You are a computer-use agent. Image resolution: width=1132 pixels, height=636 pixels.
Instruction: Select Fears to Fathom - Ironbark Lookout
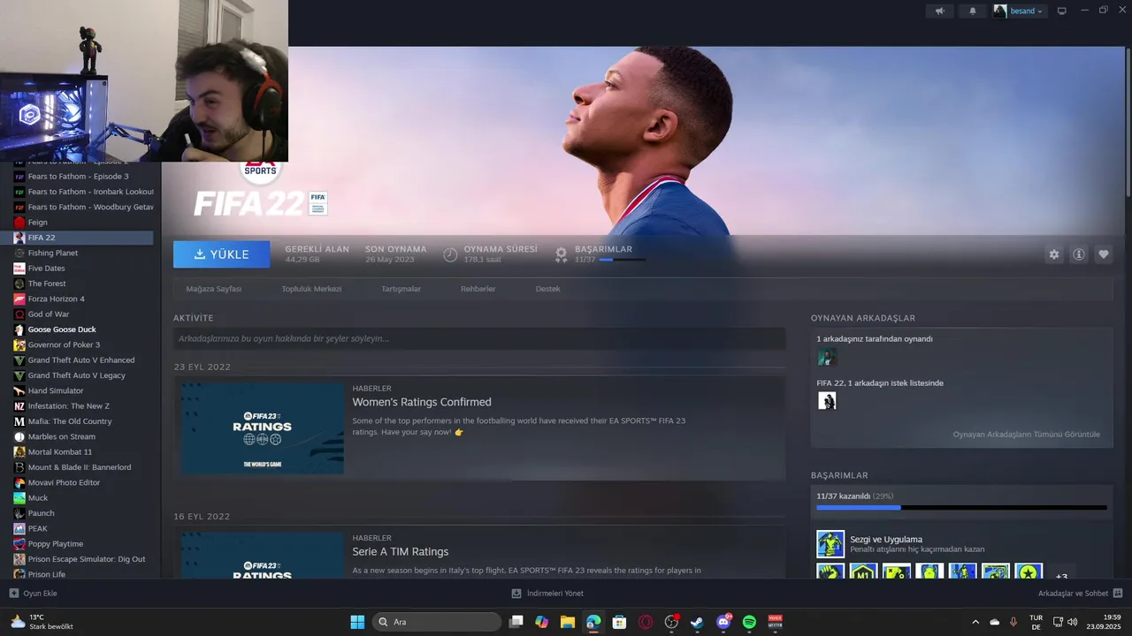coord(83,192)
